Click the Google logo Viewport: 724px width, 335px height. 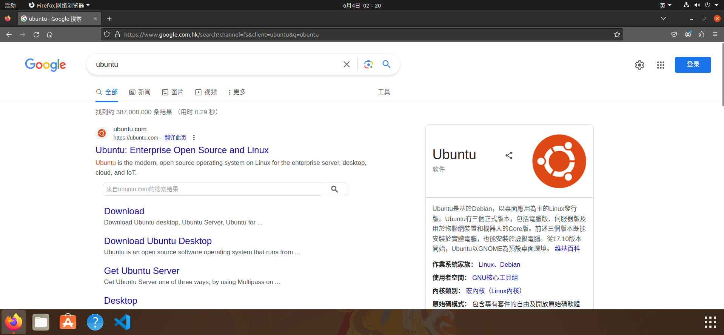[x=46, y=65]
